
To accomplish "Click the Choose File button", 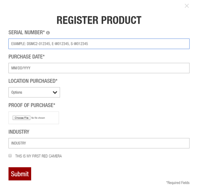I will [x=21, y=118].
